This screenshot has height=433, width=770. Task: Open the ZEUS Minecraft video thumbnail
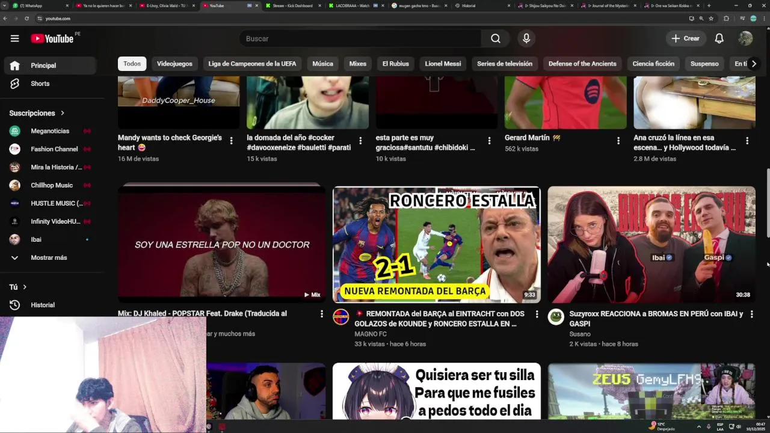pos(651,391)
